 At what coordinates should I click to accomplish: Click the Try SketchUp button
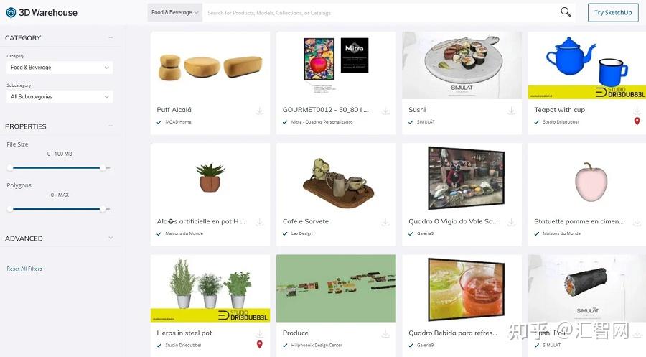click(613, 12)
